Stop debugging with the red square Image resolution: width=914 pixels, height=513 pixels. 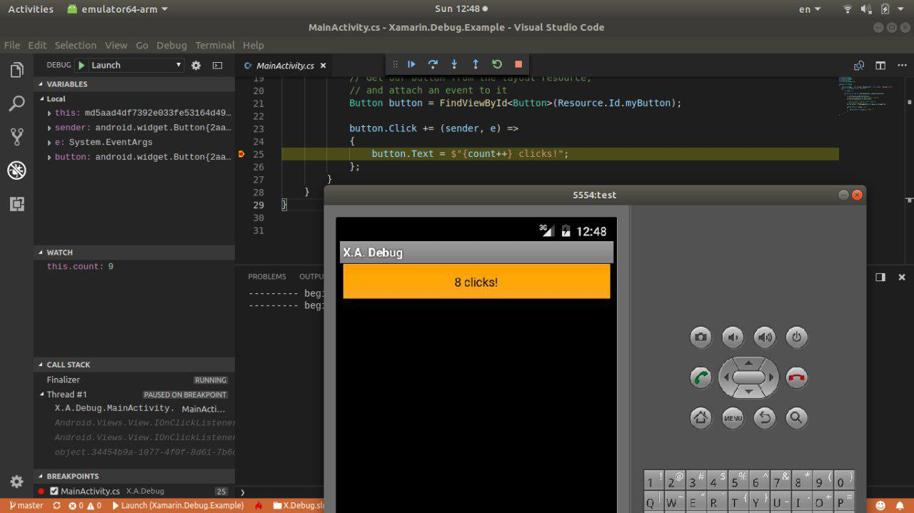pos(518,64)
